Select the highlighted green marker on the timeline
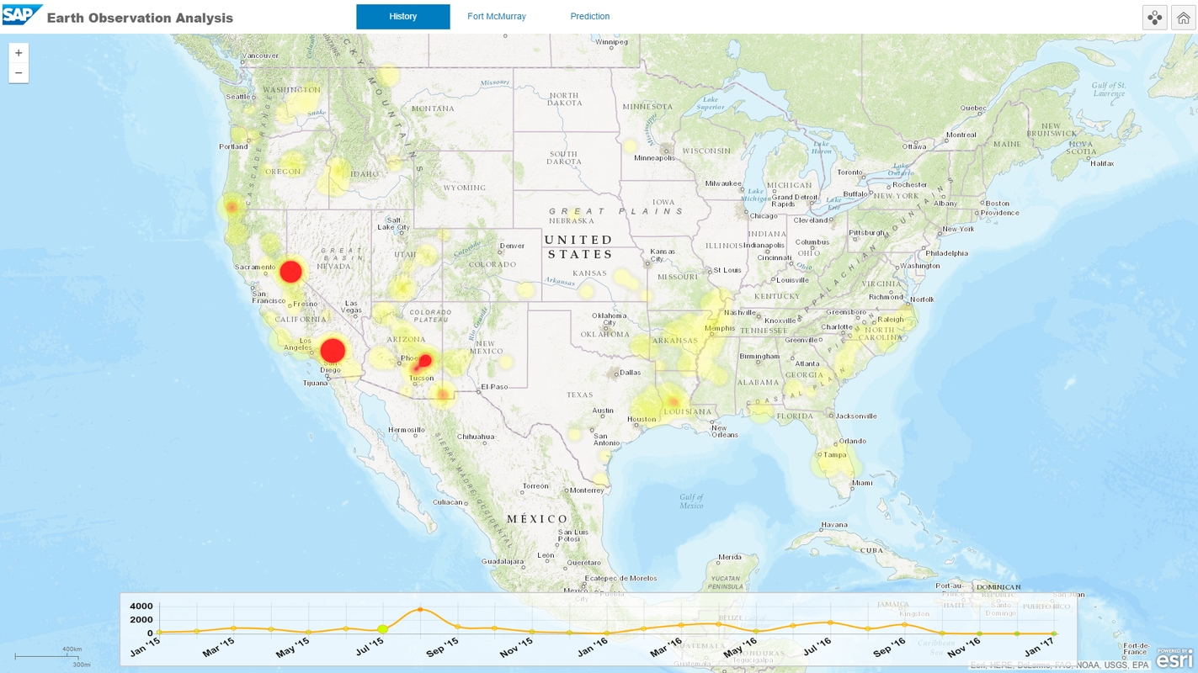The height and width of the screenshot is (673, 1198). click(383, 629)
